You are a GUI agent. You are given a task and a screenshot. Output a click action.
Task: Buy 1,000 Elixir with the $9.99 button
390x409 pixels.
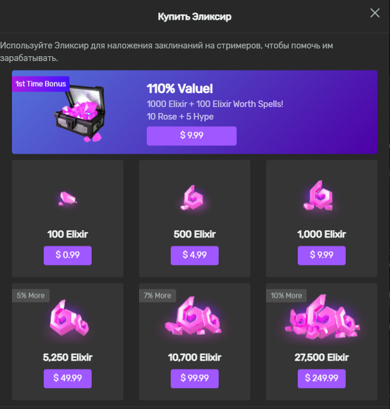(322, 255)
